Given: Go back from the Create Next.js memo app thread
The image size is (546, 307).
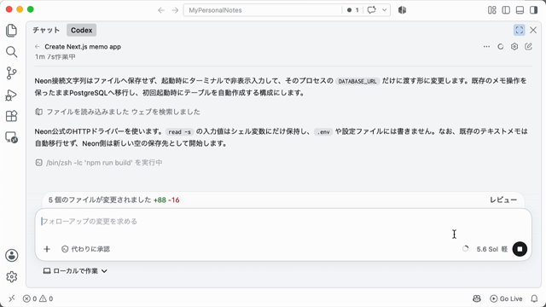Looking at the screenshot, I should [38, 46].
